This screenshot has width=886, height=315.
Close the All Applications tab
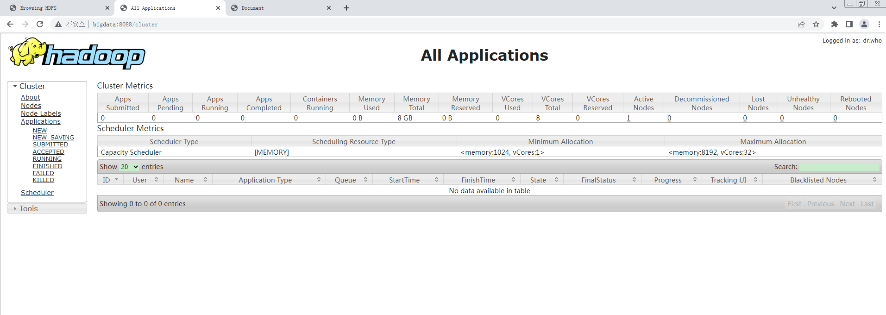[x=218, y=8]
